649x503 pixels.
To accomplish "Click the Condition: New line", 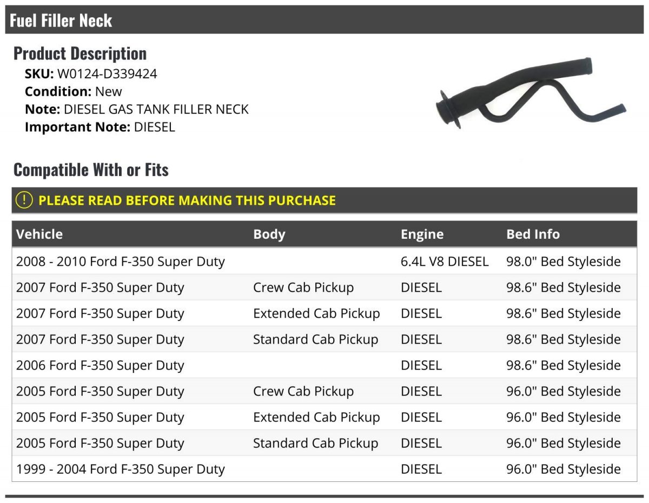I will point(74,92).
